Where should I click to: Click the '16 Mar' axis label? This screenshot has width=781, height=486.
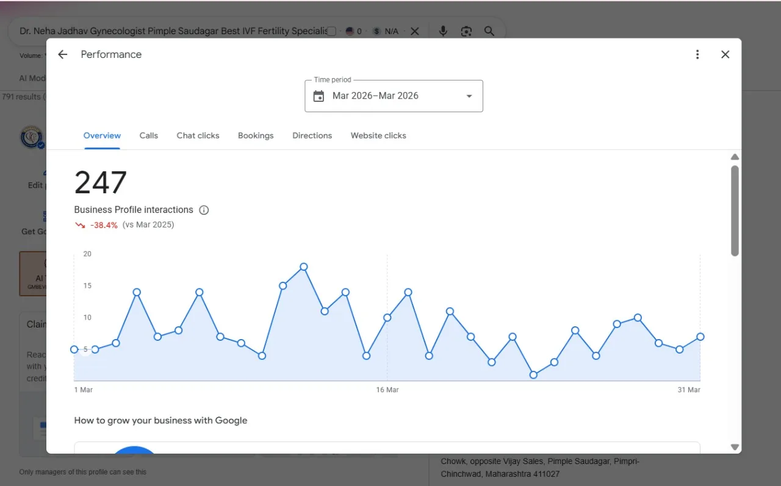pos(387,390)
